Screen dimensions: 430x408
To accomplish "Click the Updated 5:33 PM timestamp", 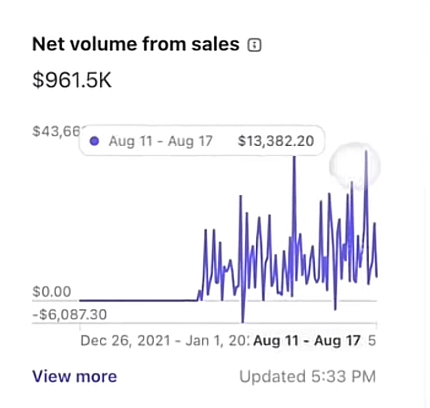I will [307, 377].
